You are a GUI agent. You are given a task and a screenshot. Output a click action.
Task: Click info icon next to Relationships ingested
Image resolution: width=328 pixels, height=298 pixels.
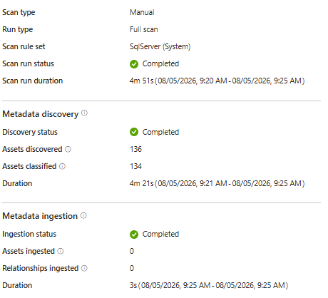tap(84, 268)
